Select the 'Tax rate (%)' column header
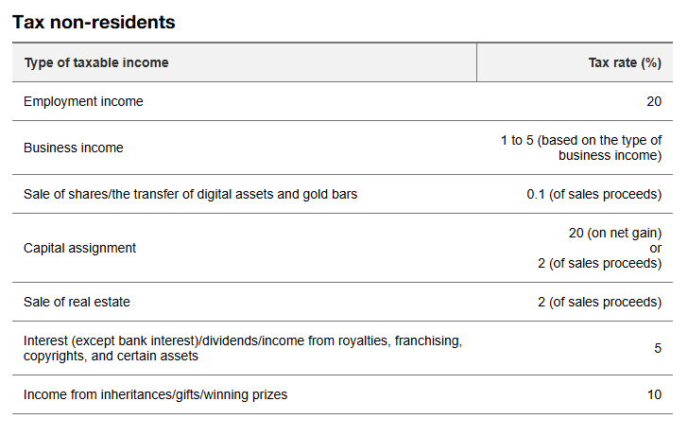Viewport: 688px width, 436px height. click(x=625, y=62)
